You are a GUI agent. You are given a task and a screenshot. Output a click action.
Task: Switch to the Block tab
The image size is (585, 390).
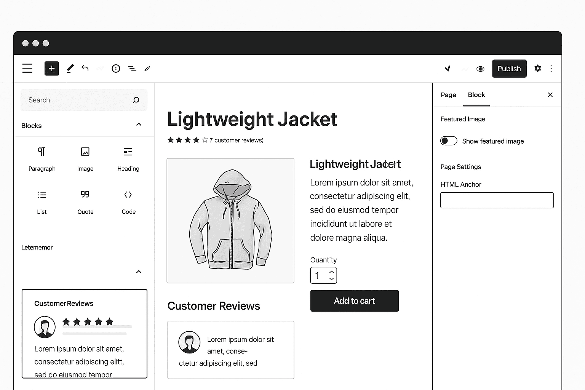pyautogui.click(x=476, y=95)
